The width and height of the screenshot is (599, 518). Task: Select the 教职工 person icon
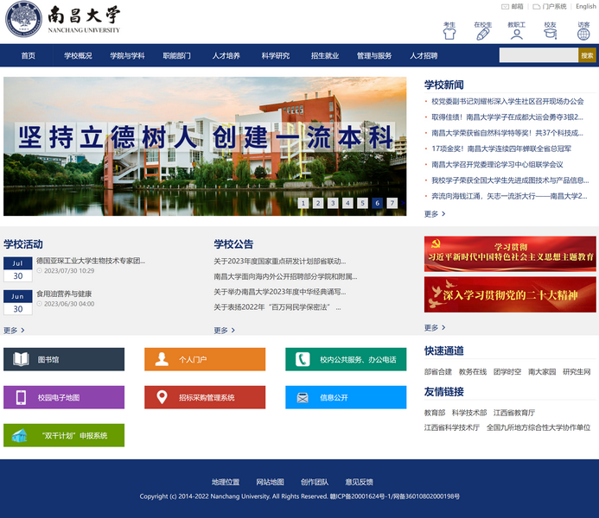pyautogui.click(x=516, y=34)
